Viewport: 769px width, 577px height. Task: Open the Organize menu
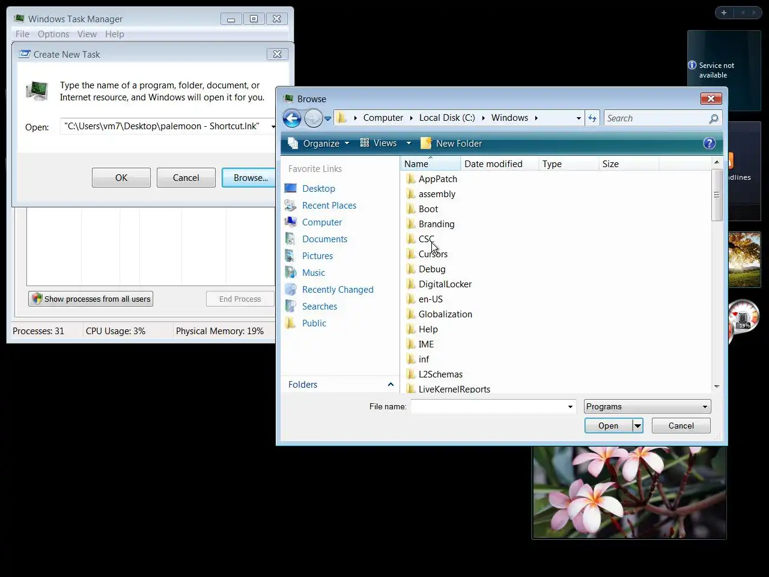(x=318, y=143)
